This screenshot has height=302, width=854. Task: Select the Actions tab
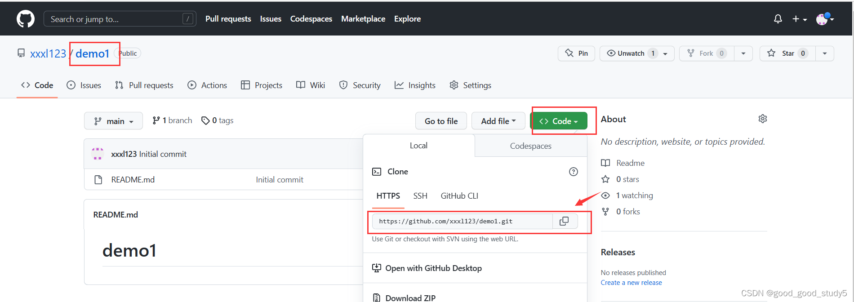pos(207,85)
